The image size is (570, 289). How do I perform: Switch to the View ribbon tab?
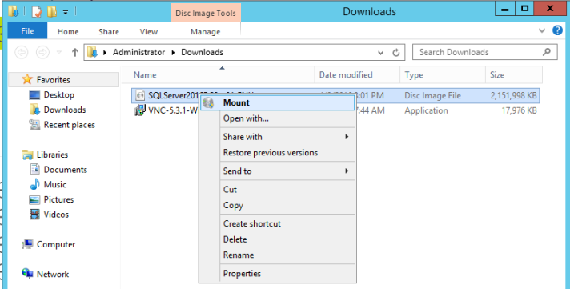click(x=149, y=32)
